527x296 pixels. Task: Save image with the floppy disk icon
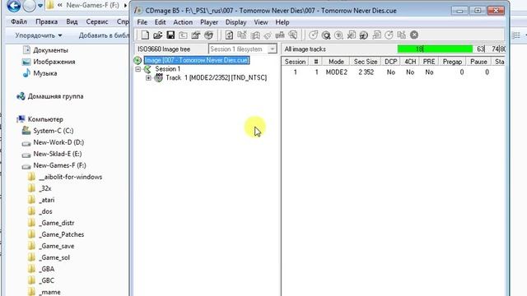coord(170,35)
